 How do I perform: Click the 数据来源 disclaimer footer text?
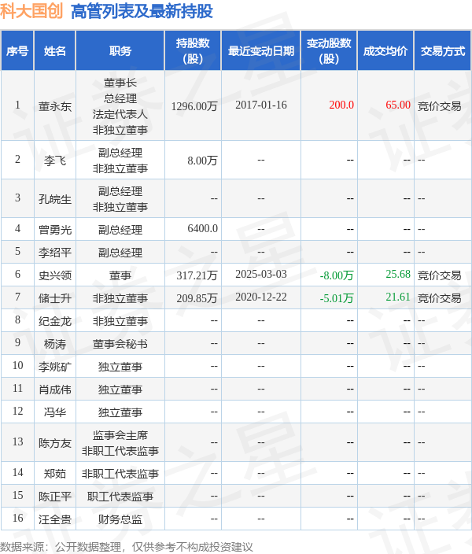coord(127,547)
